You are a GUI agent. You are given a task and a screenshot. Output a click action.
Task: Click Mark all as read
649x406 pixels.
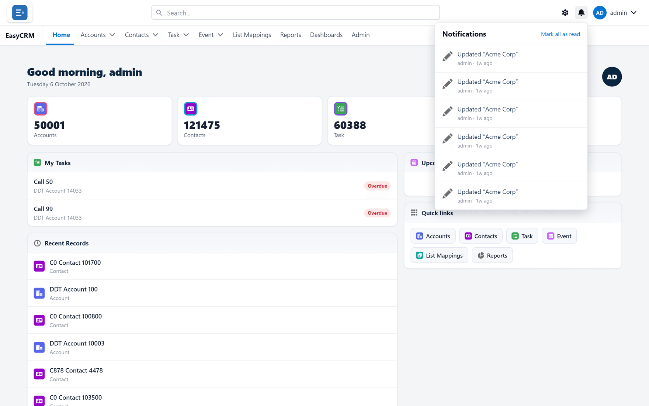coord(560,34)
